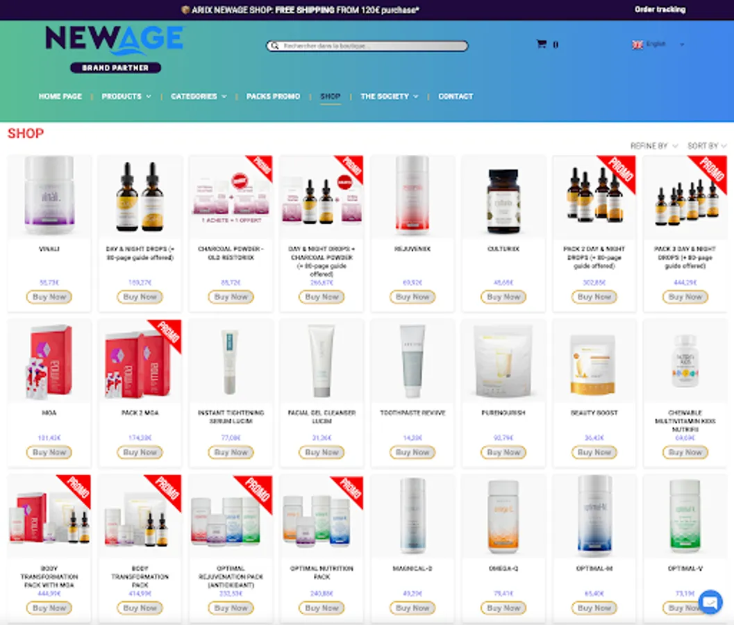Buy Now for Beauty Boost
734x625 pixels.
tap(594, 452)
